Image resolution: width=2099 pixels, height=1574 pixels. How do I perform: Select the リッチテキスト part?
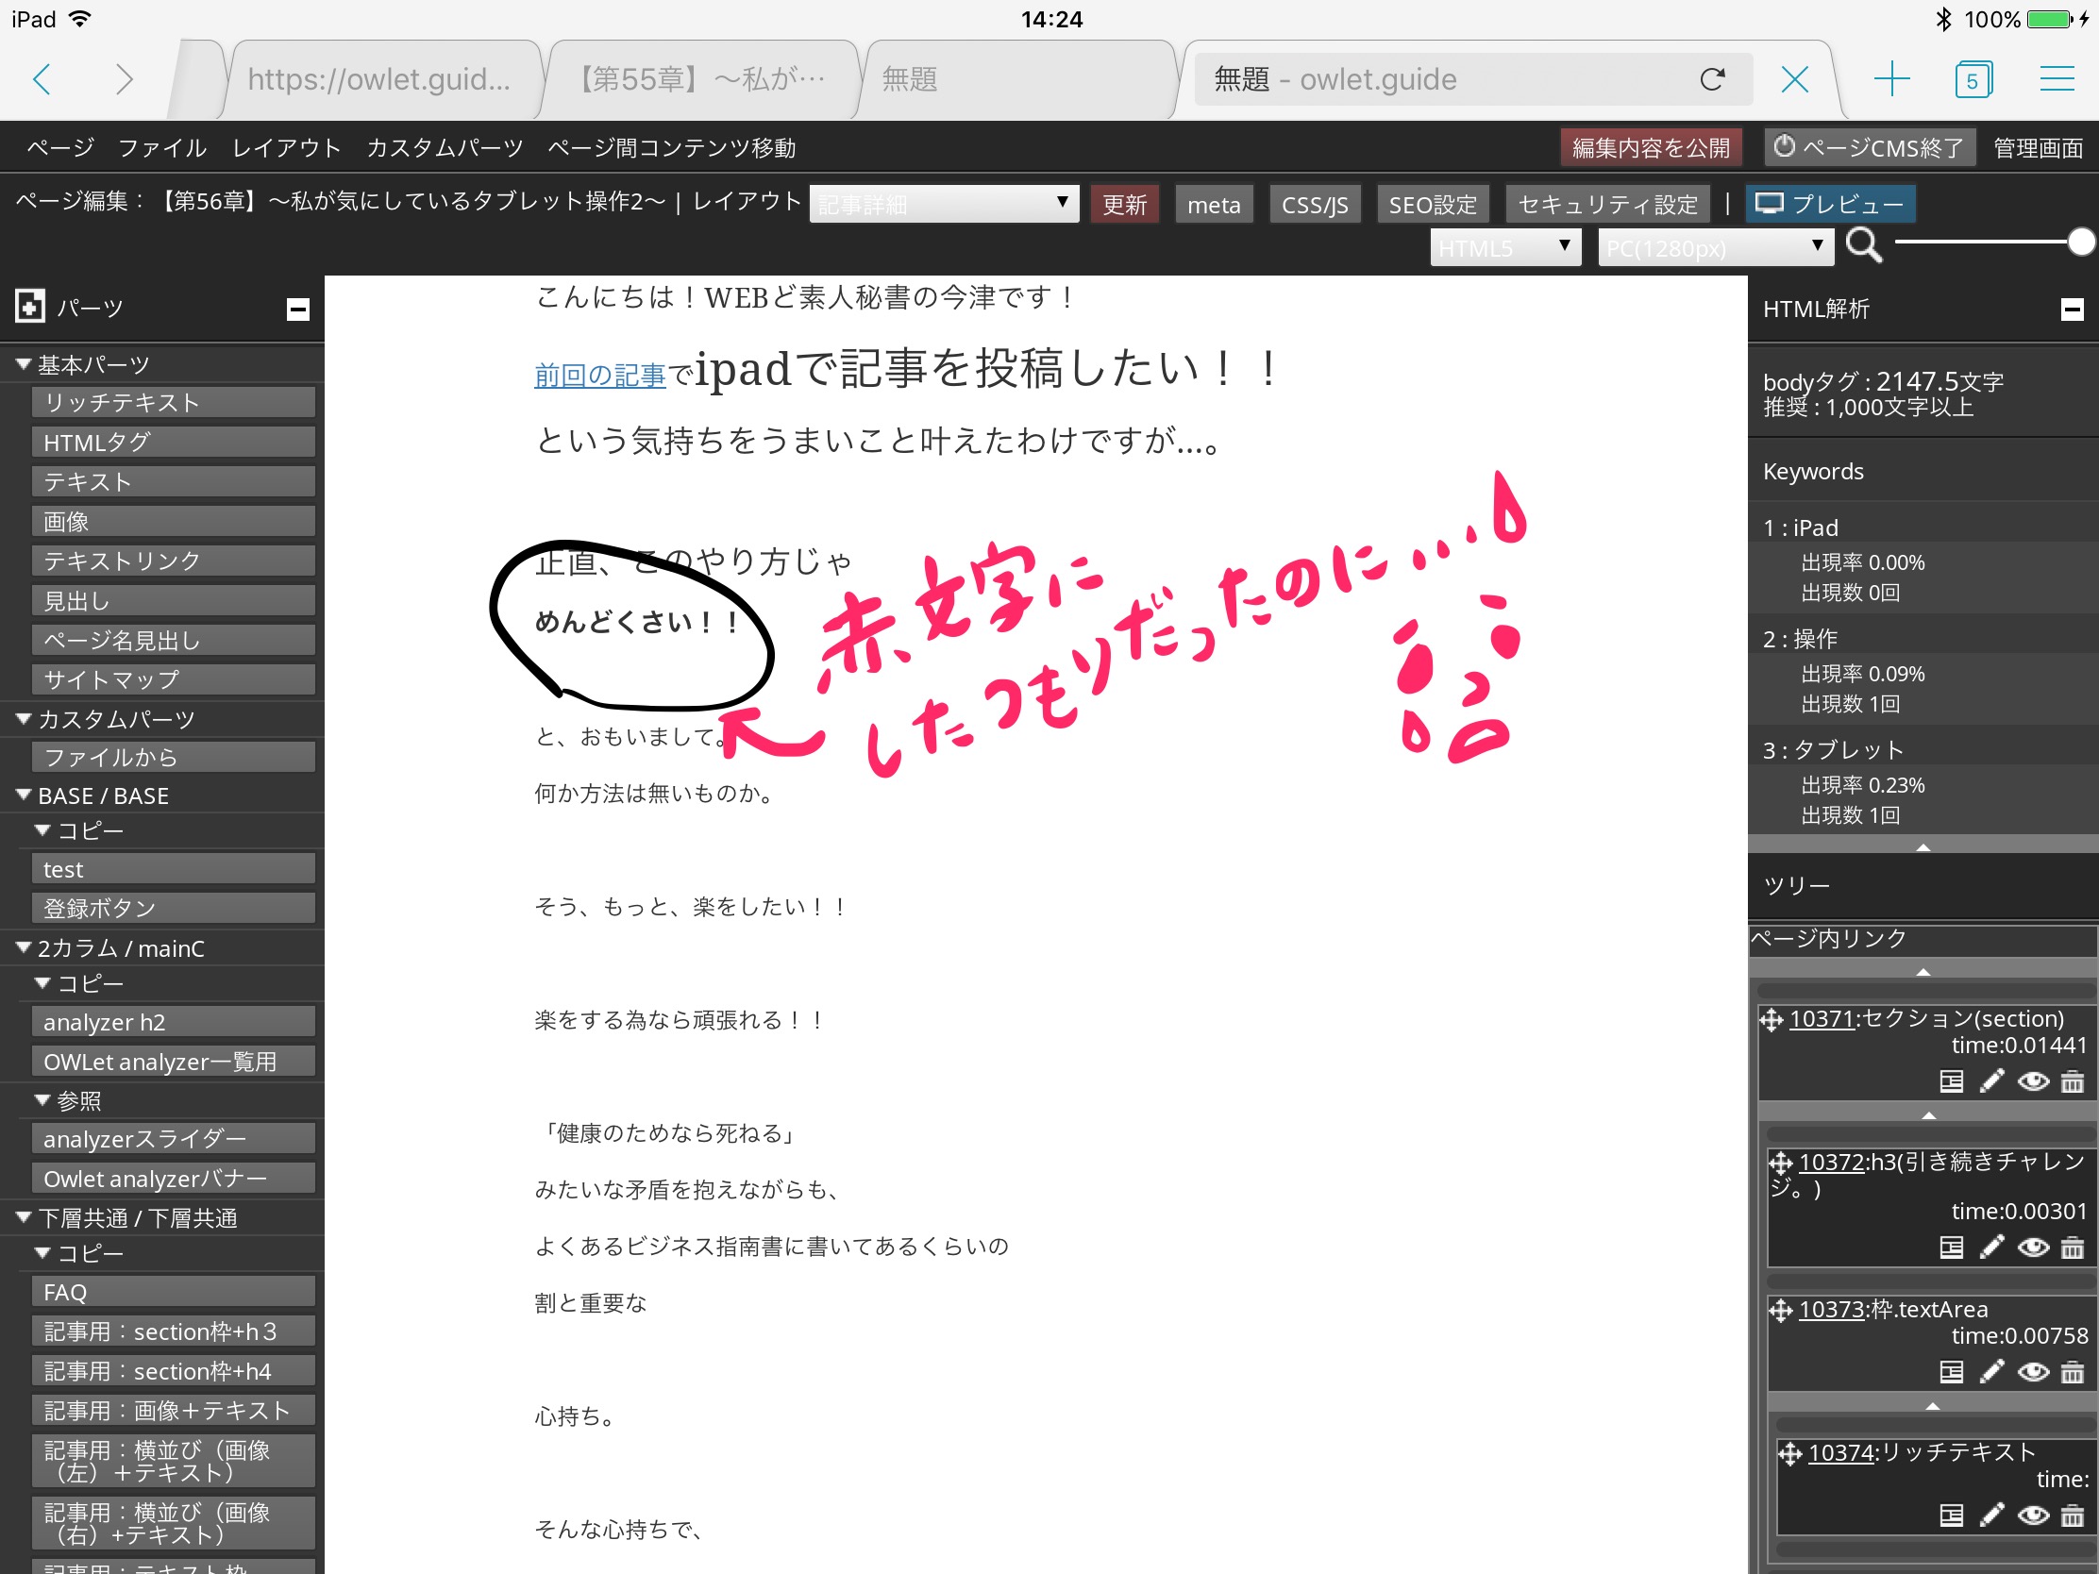point(174,402)
